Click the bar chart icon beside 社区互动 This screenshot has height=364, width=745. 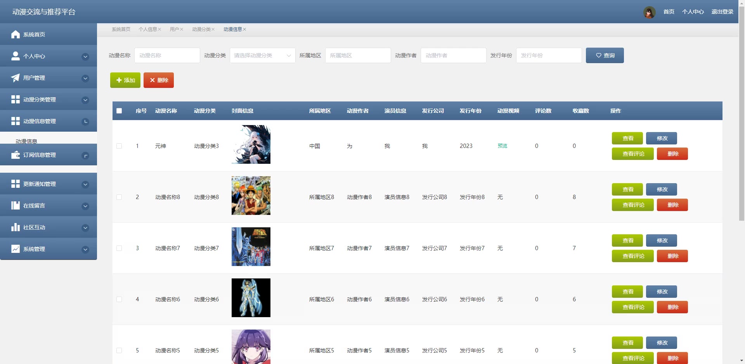point(16,227)
